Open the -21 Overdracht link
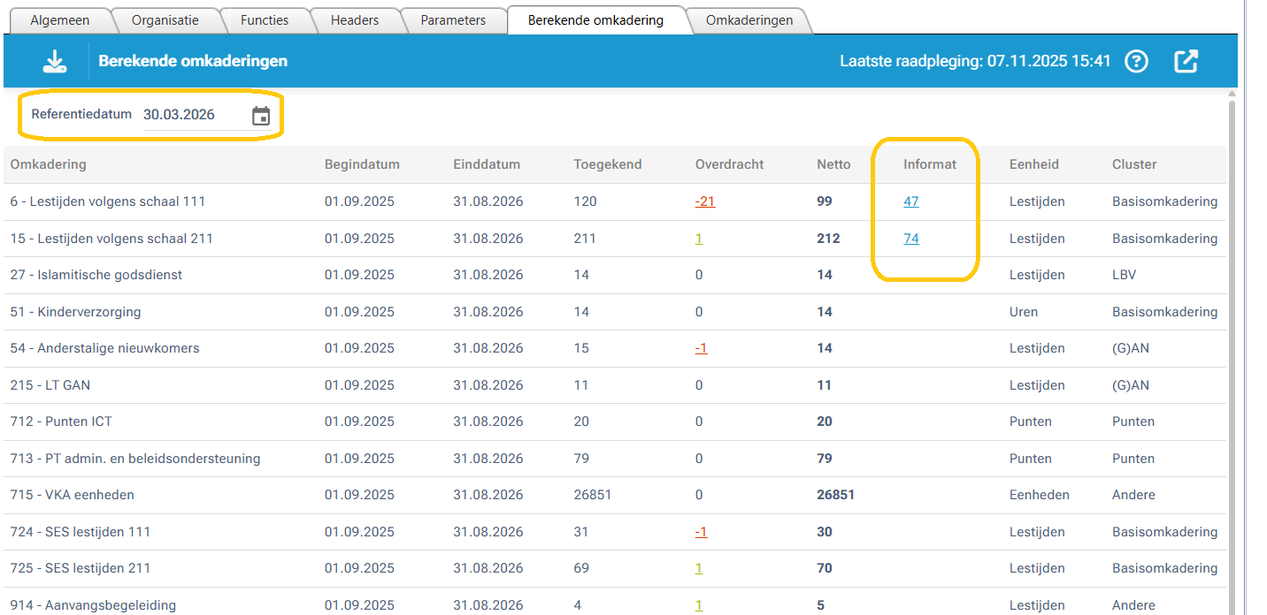This screenshot has height=615, width=1267. click(704, 201)
